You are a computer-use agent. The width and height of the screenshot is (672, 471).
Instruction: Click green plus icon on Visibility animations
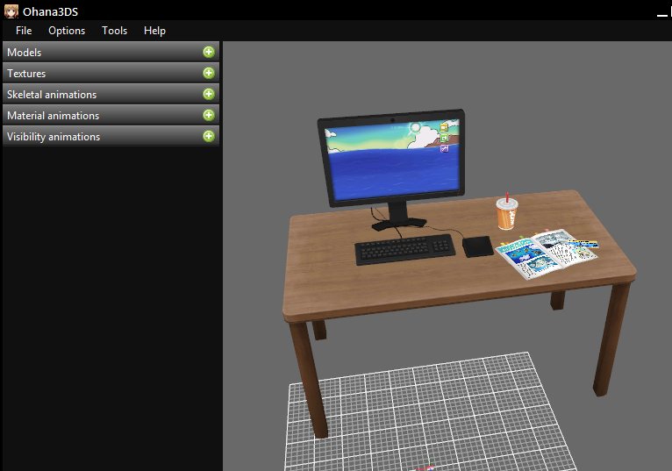pos(209,136)
